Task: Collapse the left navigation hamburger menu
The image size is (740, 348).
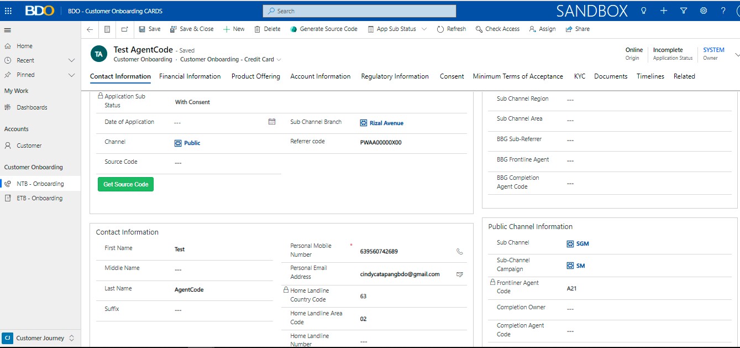Action: click(8, 30)
